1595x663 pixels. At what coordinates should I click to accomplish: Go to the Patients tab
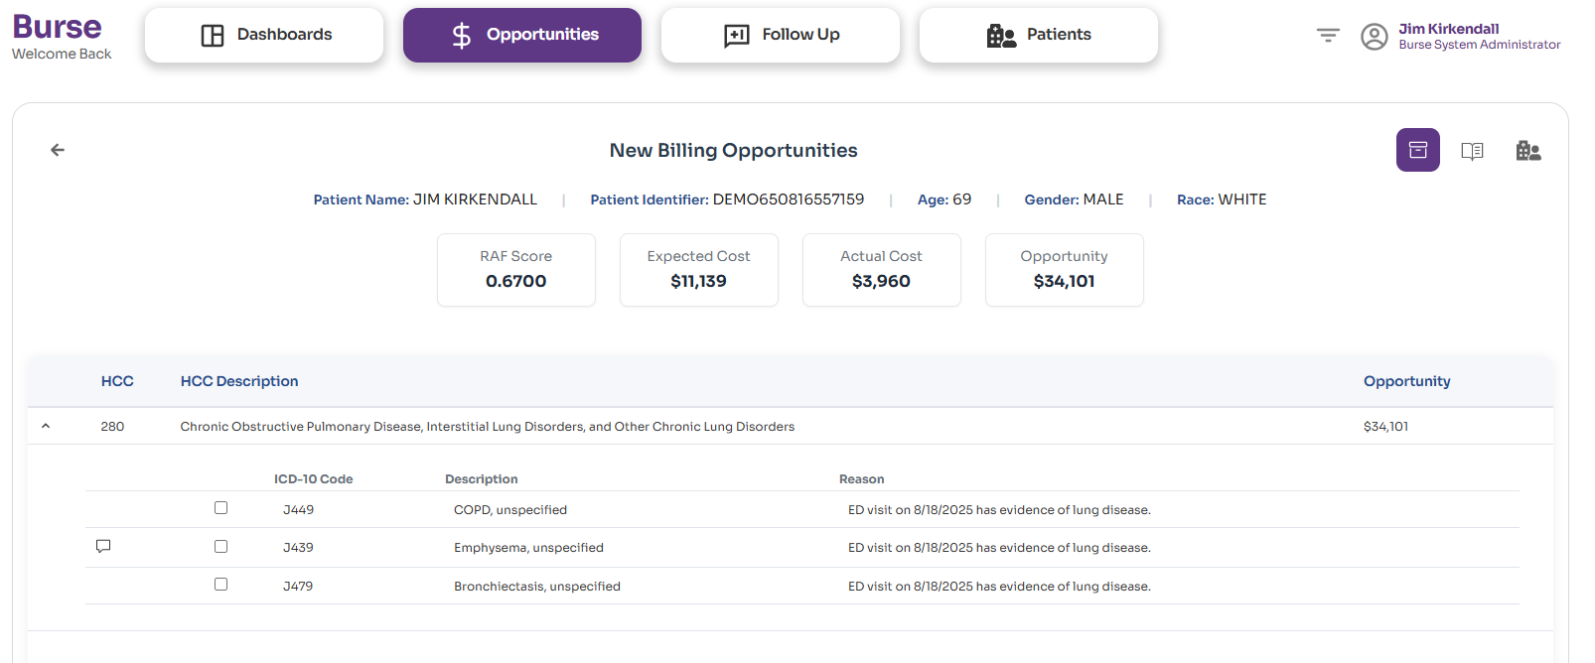click(x=1039, y=35)
